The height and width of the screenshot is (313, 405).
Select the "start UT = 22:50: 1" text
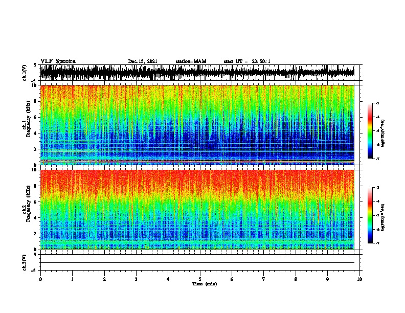tap(247, 61)
